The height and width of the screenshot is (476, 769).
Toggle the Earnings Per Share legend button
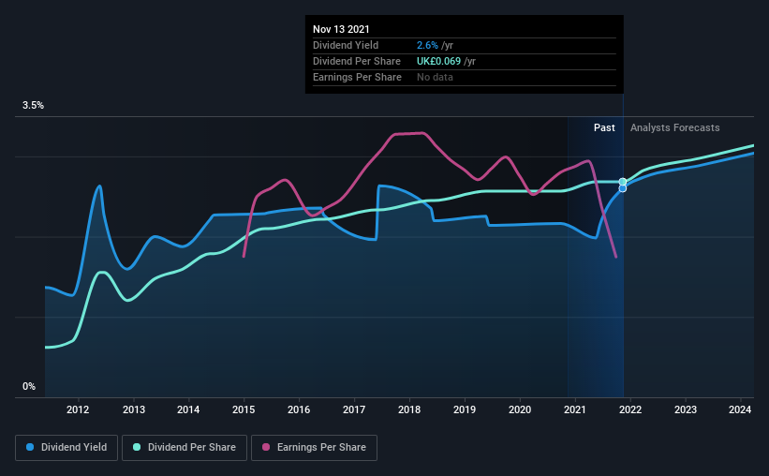[x=314, y=448]
